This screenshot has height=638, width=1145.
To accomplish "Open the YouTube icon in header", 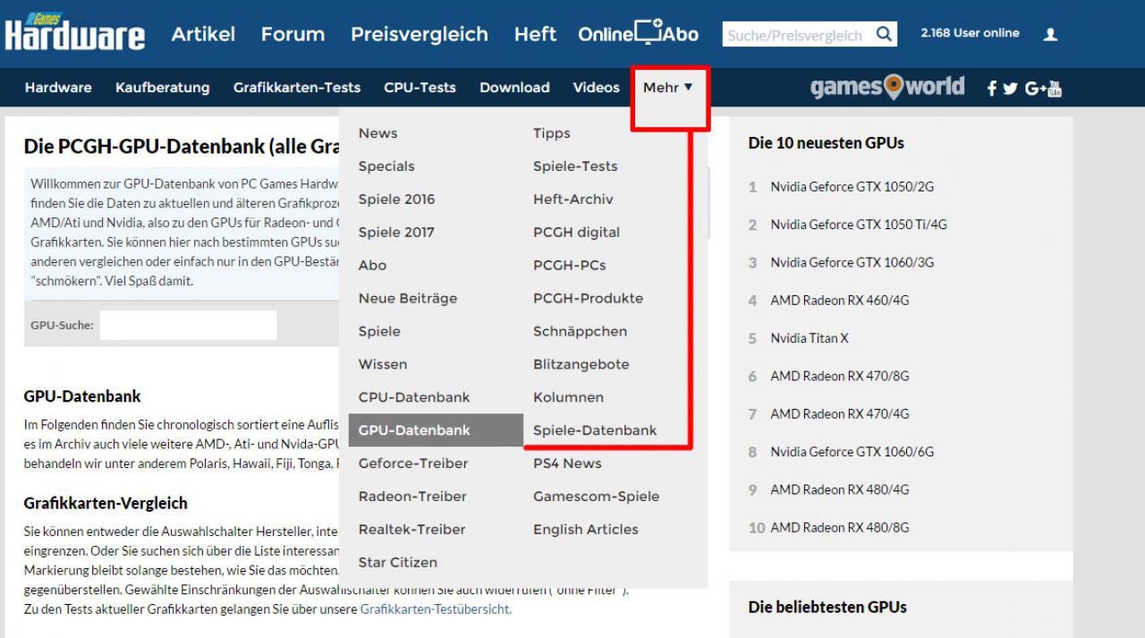I will point(1055,88).
